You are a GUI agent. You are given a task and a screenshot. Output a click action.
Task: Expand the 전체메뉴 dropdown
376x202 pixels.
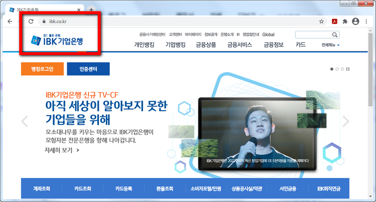330,45
